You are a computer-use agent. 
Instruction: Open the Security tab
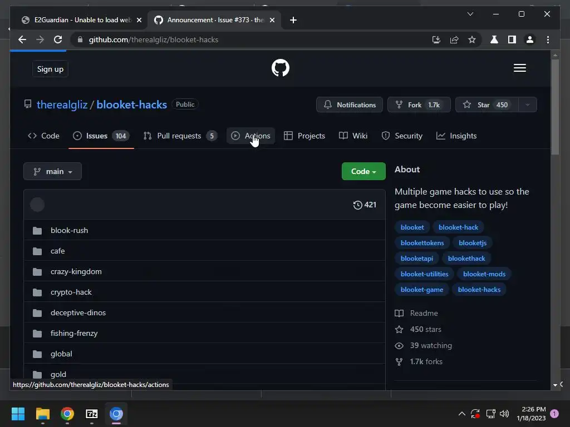pos(402,136)
